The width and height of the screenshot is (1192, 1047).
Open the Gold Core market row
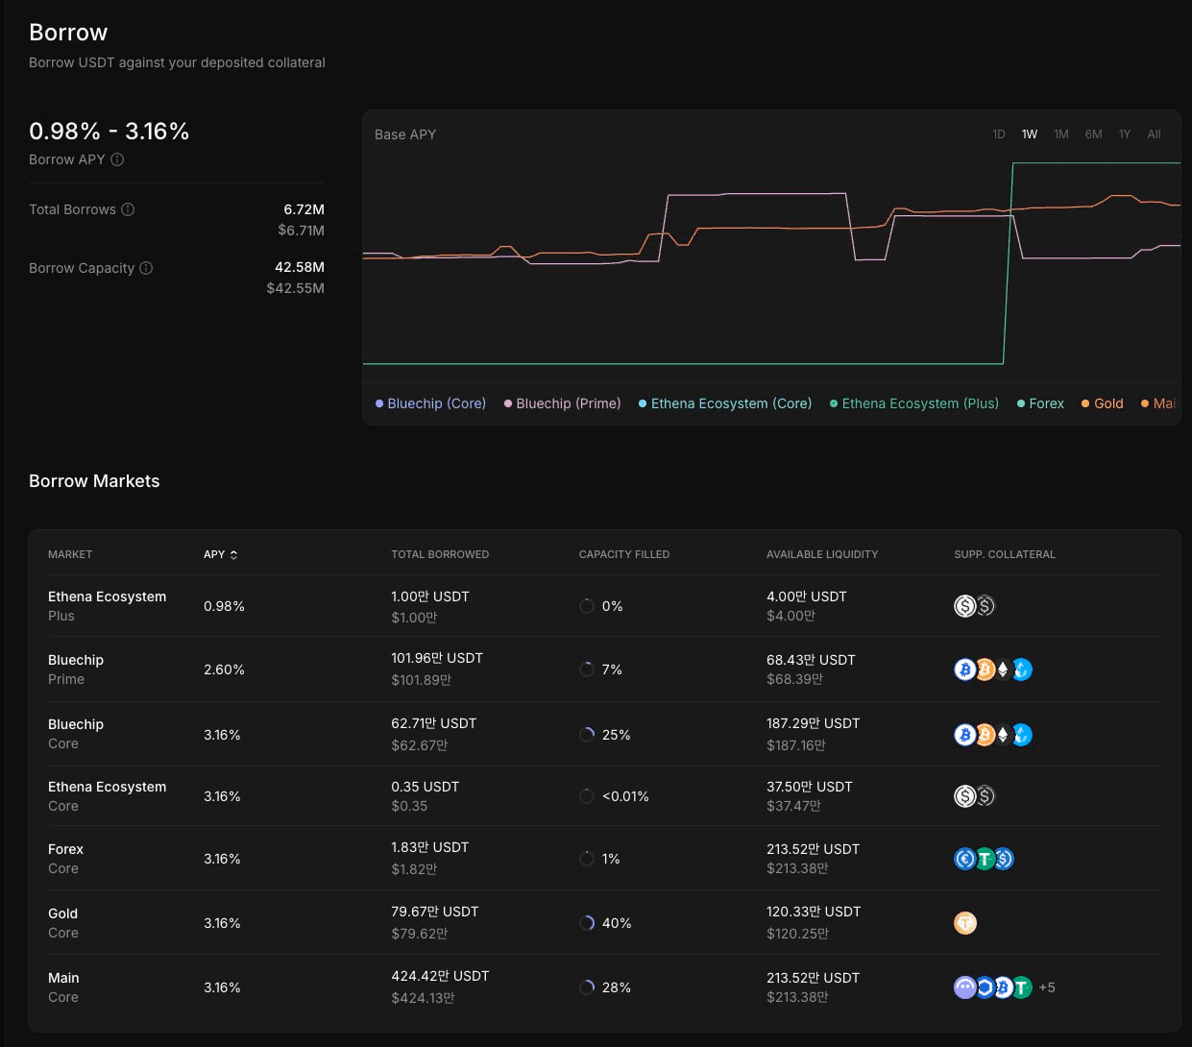604,923
